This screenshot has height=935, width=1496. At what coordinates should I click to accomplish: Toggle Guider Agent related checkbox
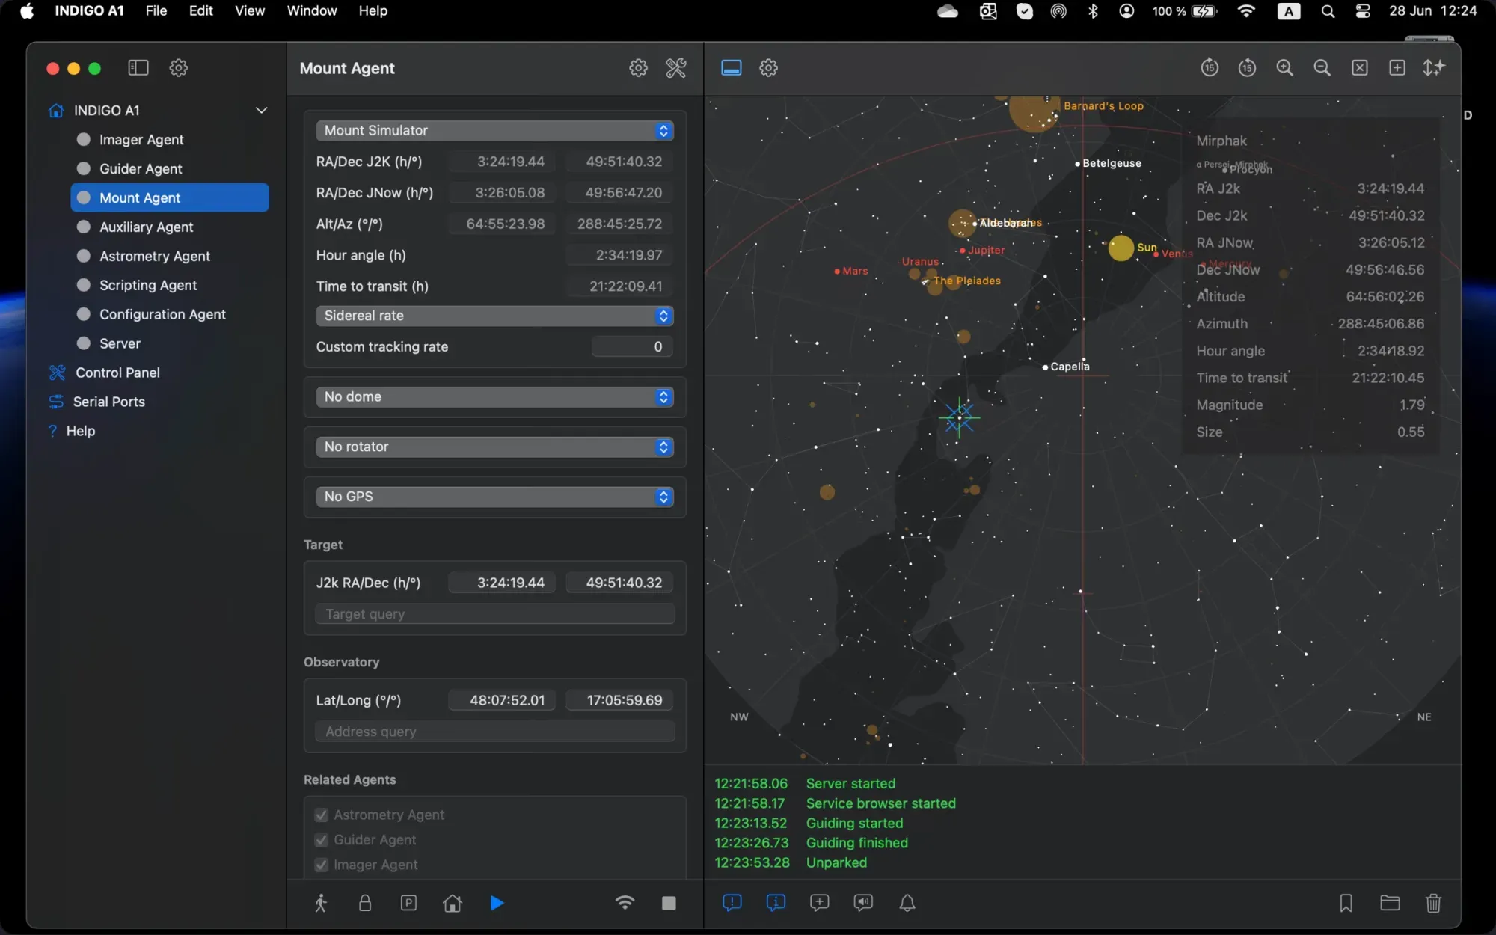tap(322, 840)
